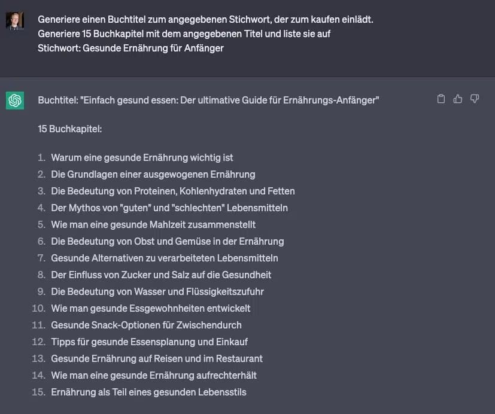The width and height of the screenshot is (495, 414).
Task: Click the user's profile picture
Action: [14, 20]
